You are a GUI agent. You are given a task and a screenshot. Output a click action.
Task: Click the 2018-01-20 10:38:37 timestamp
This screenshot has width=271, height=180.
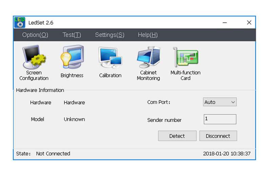pyautogui.click(x=227, y=153)
